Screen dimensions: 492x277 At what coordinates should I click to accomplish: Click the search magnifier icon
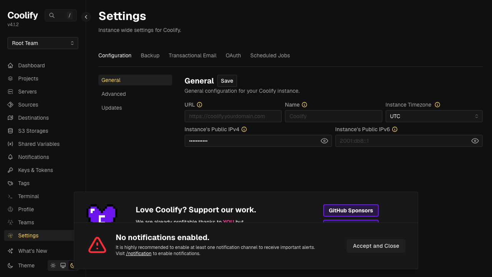coord(52,15)
